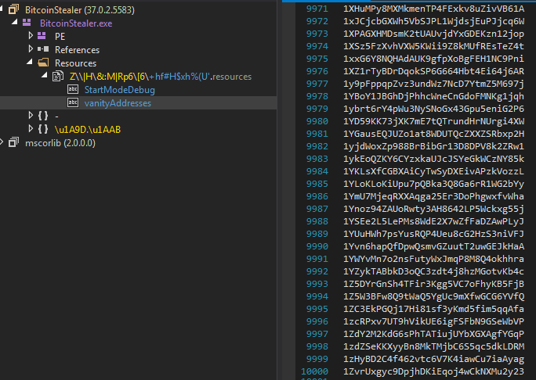This screenshot has width=536, height=380.
Task: Select the \u1A9D.\u1AAB namespace
Action: click(x=88, y=130)
